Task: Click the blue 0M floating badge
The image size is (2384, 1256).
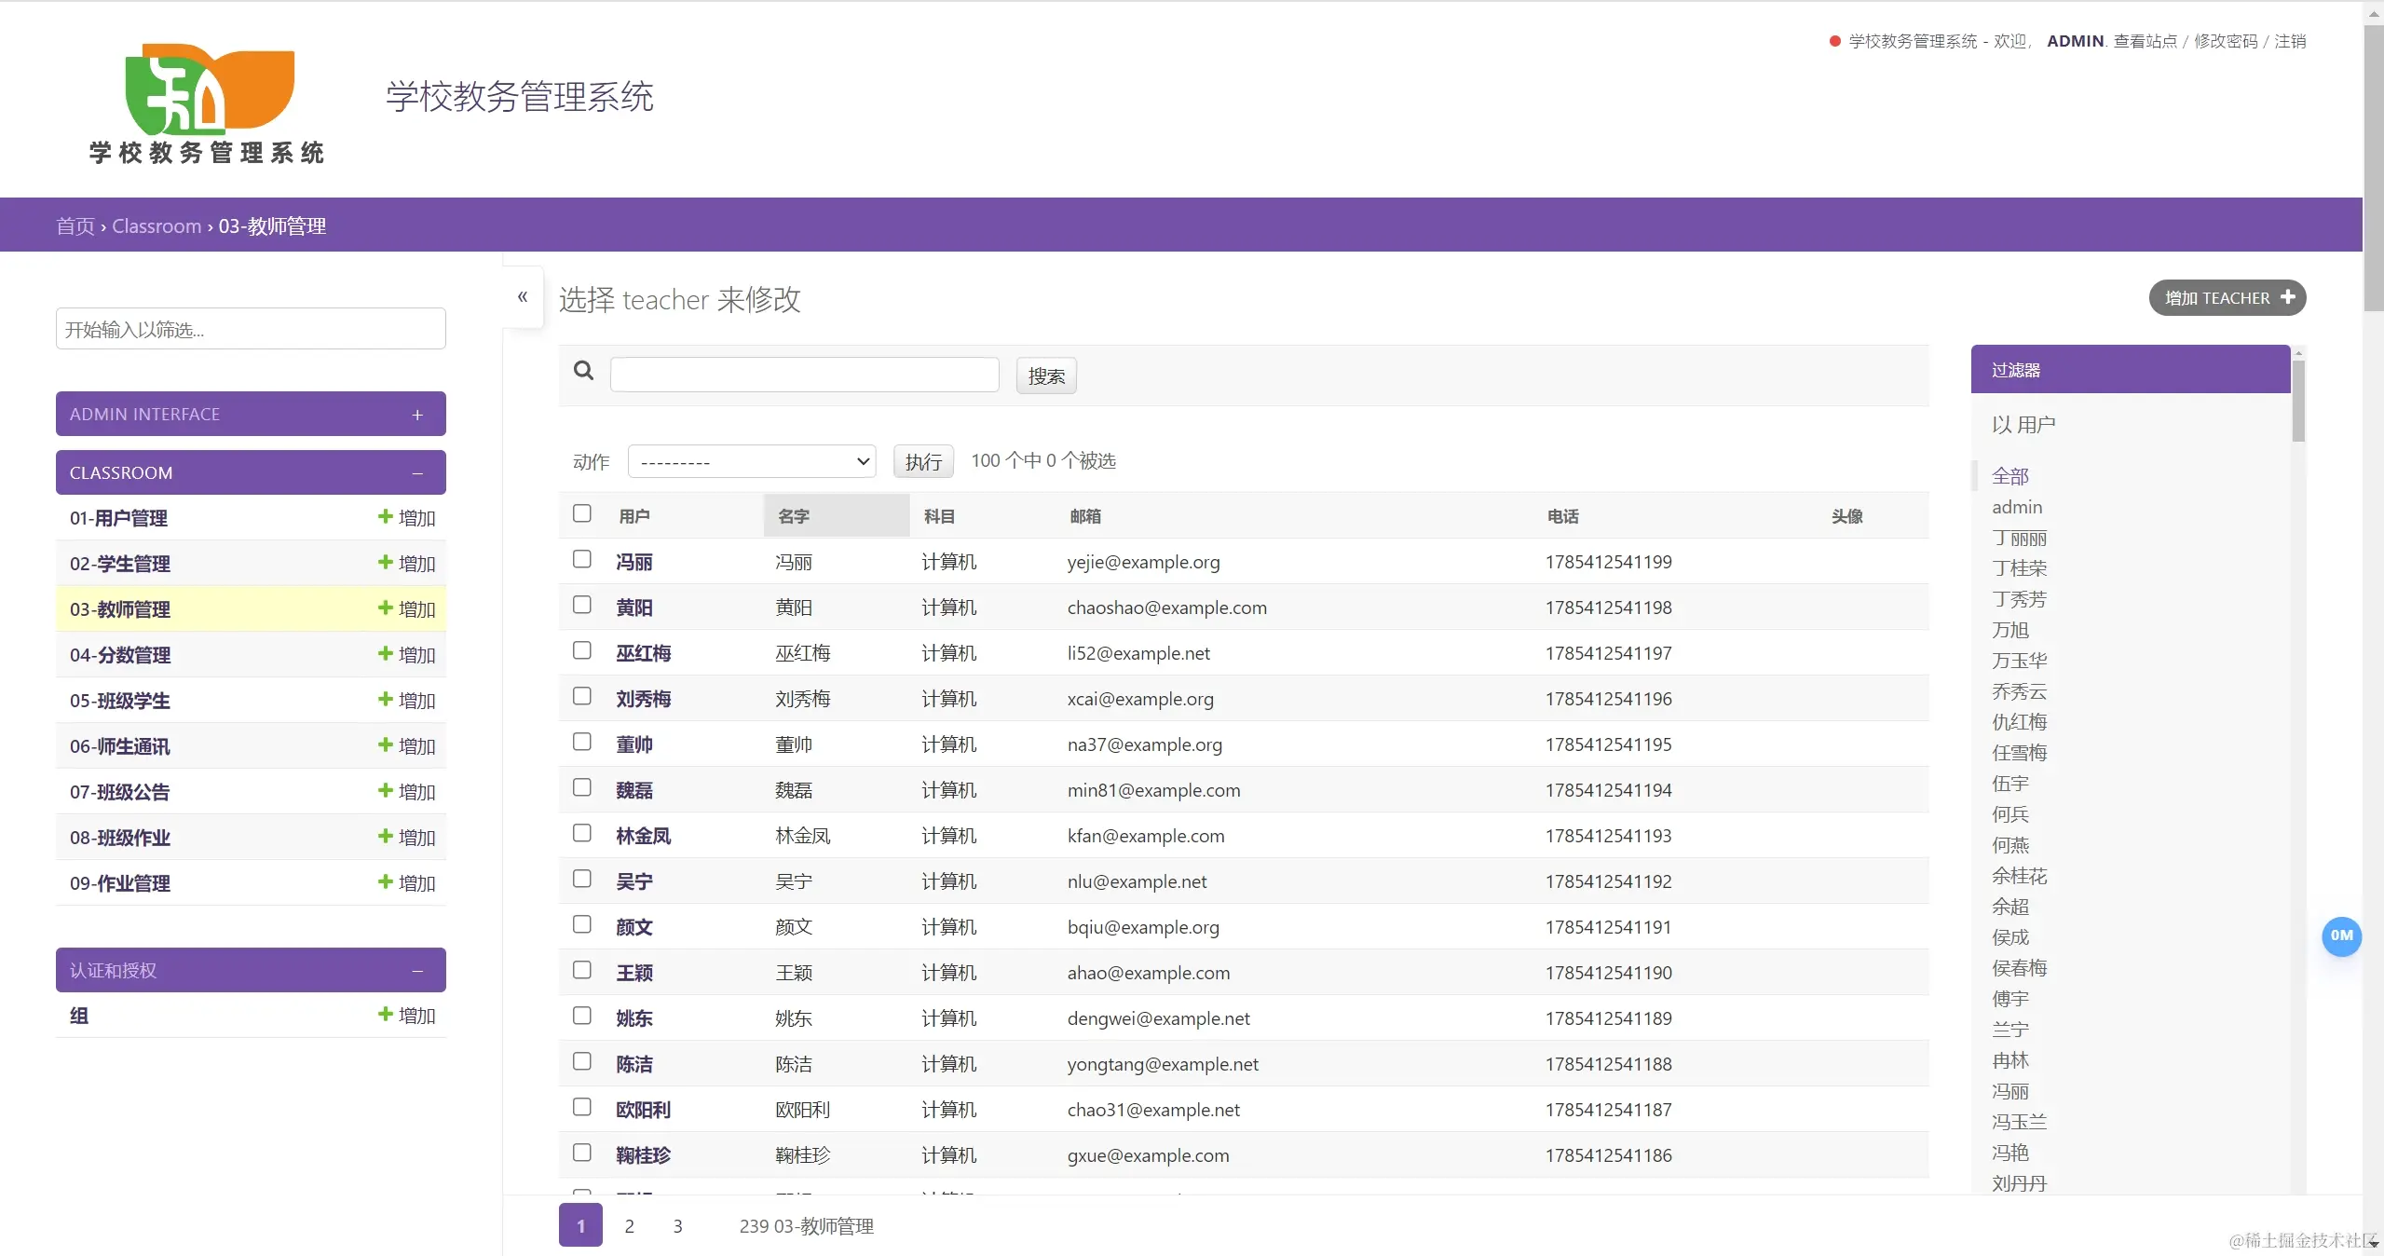Action: [x=2340, y=936]
